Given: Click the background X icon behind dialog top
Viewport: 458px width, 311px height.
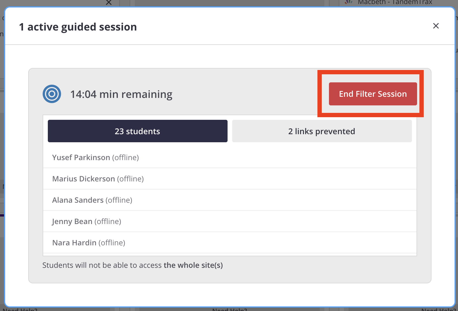Looking at the screenshot, I should tap(109, 3).
